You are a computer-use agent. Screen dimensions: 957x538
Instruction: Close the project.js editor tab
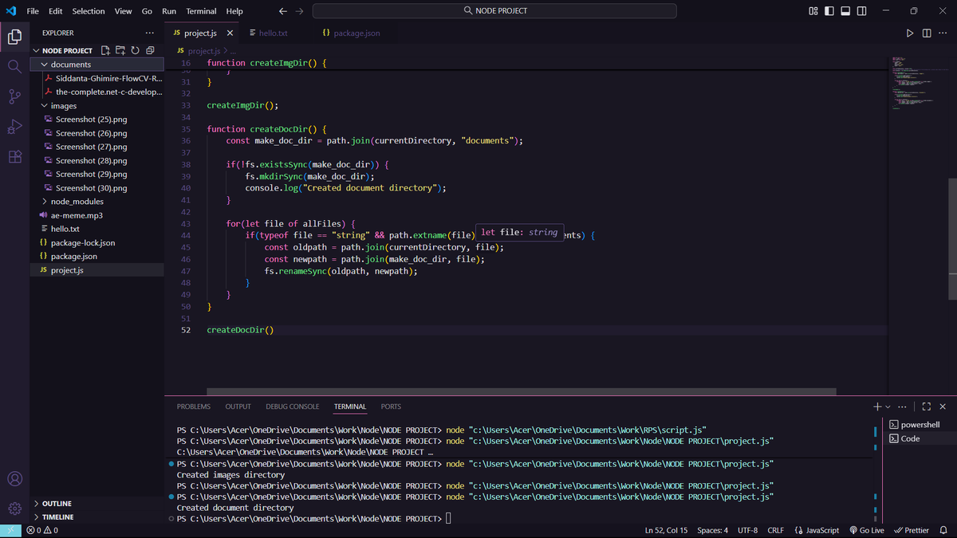click(x=230, y=33)
